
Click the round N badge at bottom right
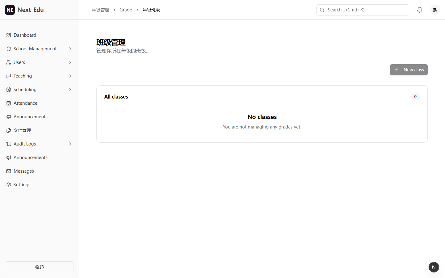coord(434,267)
